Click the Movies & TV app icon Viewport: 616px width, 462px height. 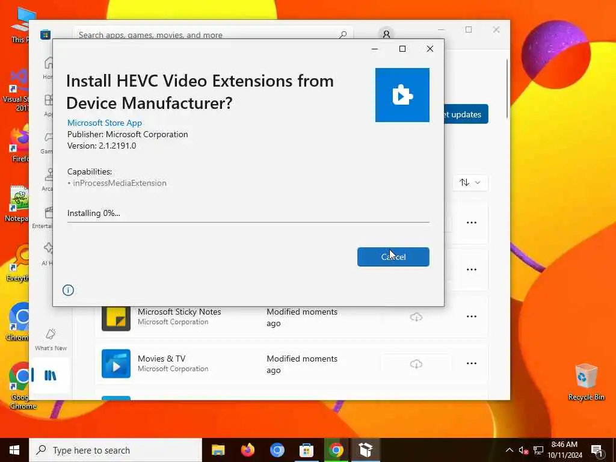(116, 363)
